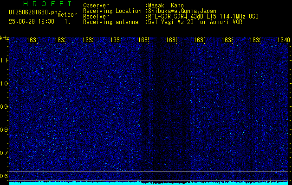Click the word "meteor" label

point(67,15)
